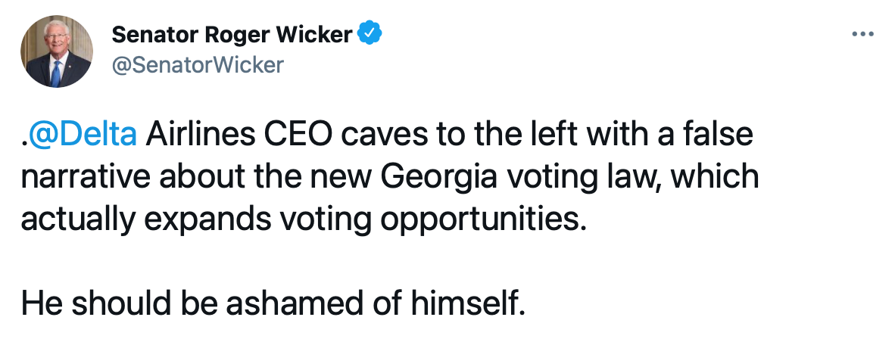Open the tweet's three-dot more options menu

pos(862,35)
